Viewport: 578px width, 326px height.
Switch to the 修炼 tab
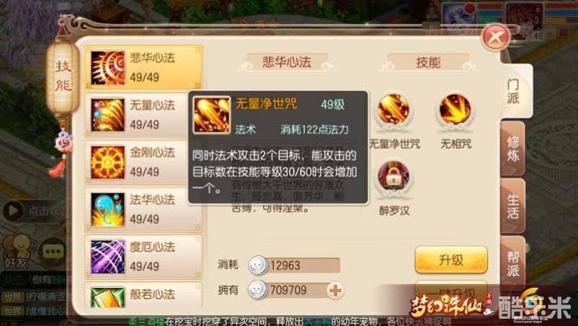pos(512,149)
